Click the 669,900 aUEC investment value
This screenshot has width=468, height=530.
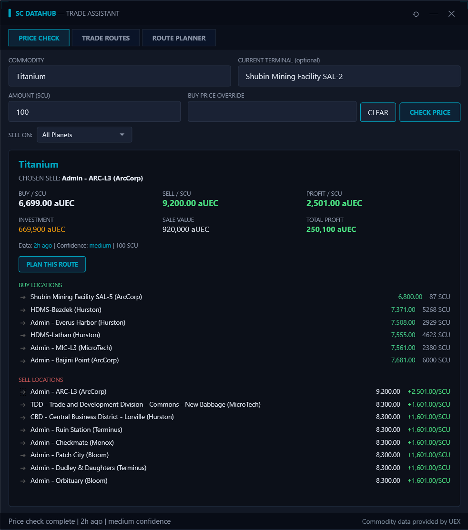(42, 230)
